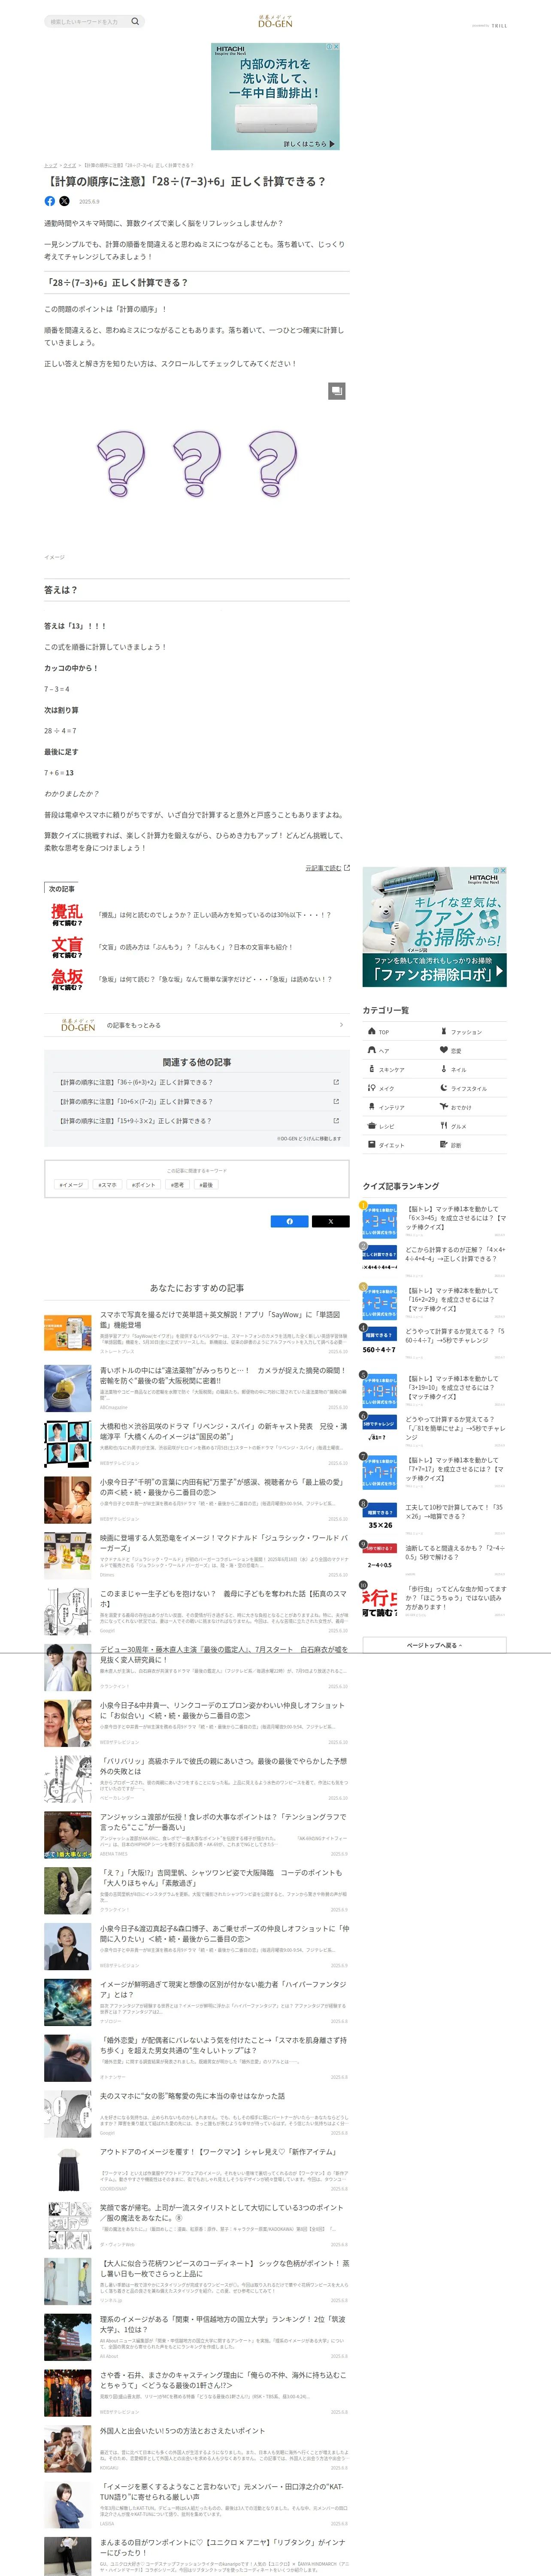Open external link icon for 36÷(6+3)+2 article

(x=336, y=1082)
